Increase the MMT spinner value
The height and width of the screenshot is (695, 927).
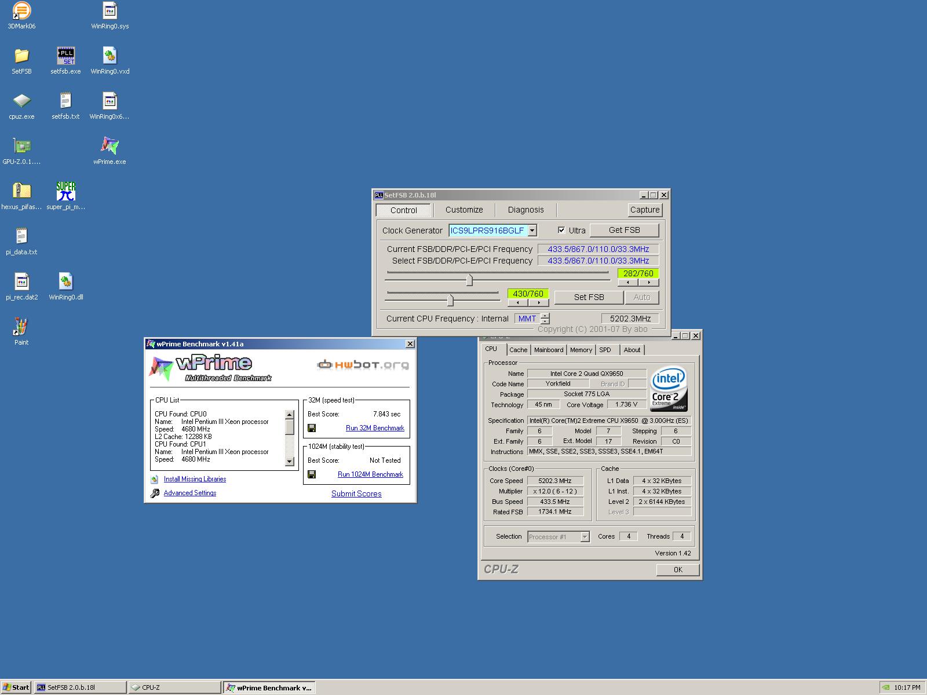coord(545,316)
